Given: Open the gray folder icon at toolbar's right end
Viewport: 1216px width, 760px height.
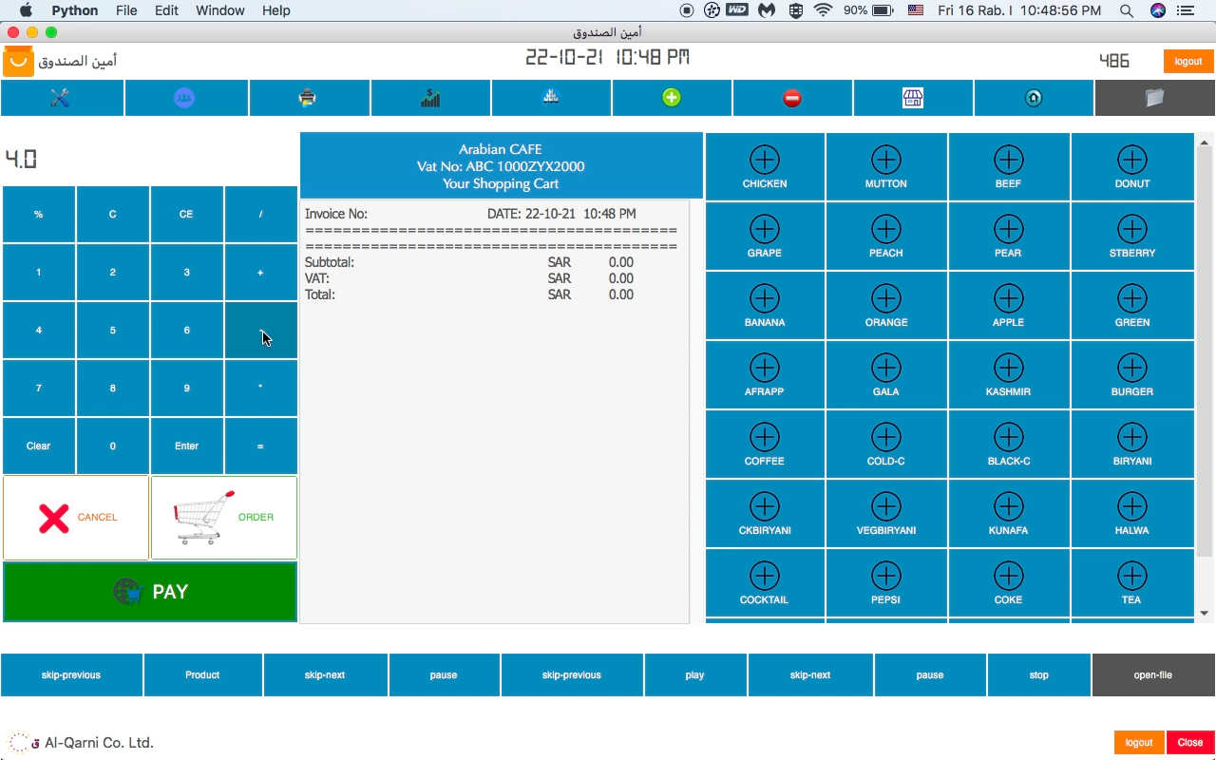Looking at the screenshot, I should click(x=1154, y=97).
